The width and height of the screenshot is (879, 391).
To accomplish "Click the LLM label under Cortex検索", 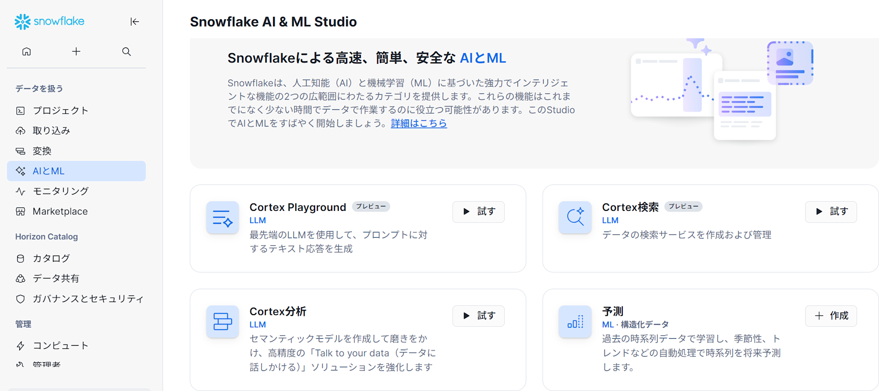I will 610,221.
